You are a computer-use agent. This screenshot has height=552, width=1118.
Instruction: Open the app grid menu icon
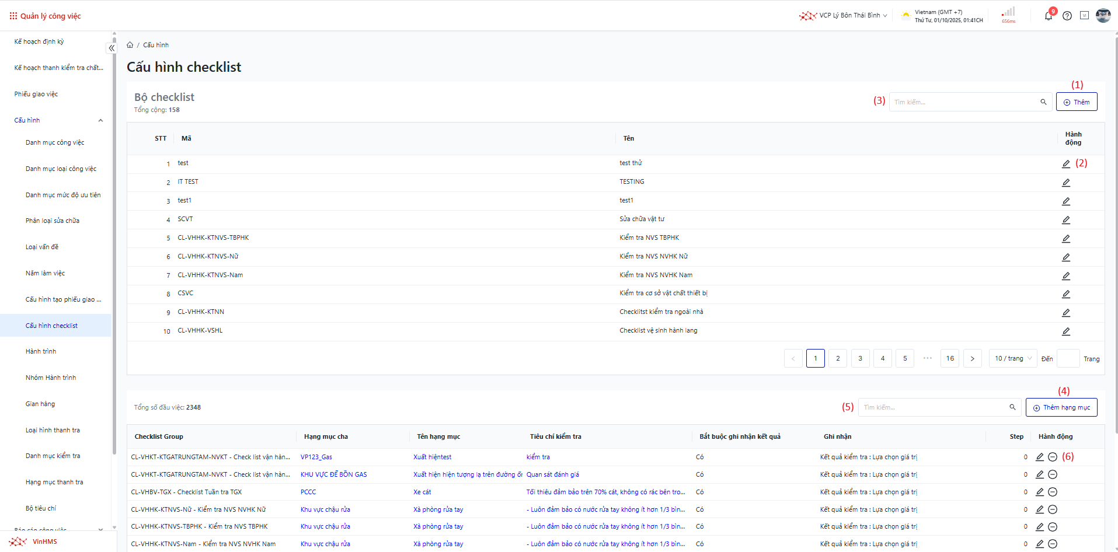[13, 16]
